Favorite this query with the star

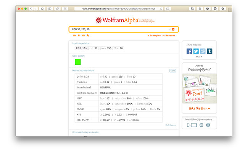[x=170, y=29]
